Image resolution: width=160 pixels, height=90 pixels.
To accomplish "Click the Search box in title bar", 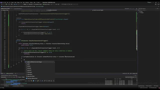I will click(38, 2).
